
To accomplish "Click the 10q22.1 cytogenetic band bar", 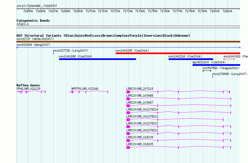I will point(128,27).
